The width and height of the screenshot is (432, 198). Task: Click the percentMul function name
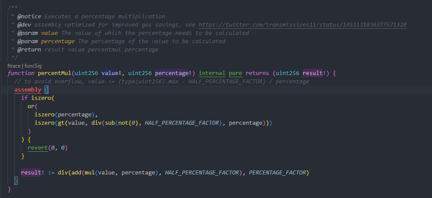[61, 73]
